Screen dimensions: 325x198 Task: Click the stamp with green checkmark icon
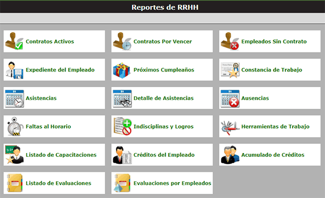pyautogui.click(x=14, y=41)
